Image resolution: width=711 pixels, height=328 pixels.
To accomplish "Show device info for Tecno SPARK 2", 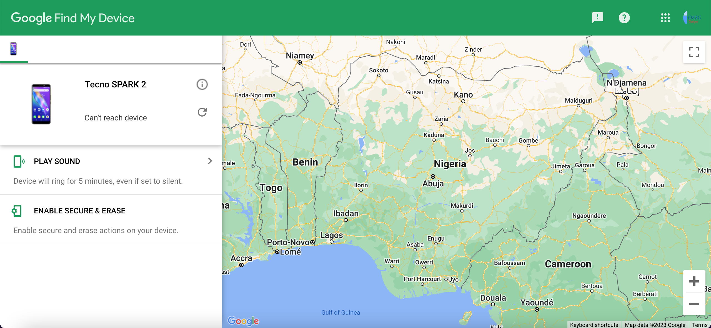I will click(x=202, y=84).
